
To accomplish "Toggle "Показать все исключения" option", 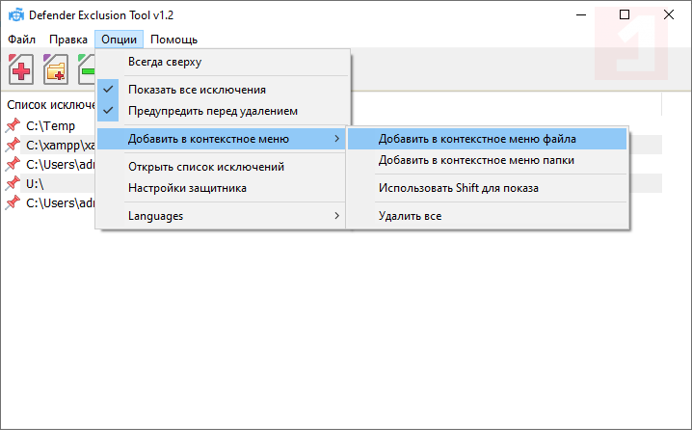I will tap(197, 90).
